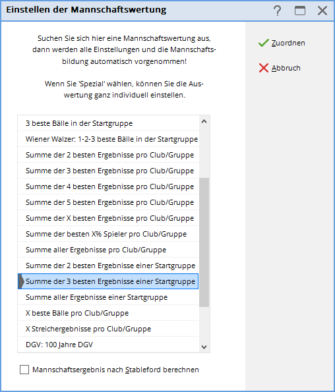Enable Mannschaftsergebnis nach Stableford berechnen checkbox
Screen dimensions: 335x392
click(24, 370)
